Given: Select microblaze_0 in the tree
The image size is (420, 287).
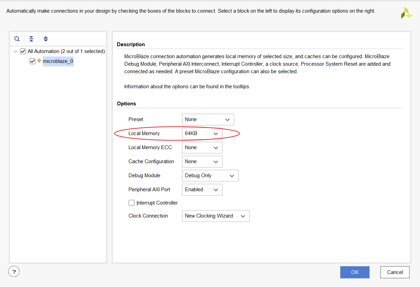Looking at the screenshot, I should coord(58,61).
